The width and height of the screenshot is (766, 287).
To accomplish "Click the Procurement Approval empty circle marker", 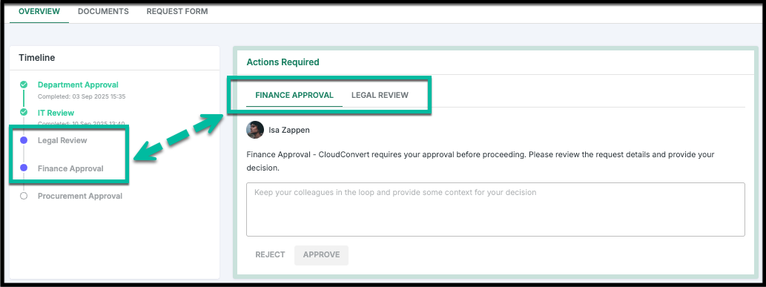I will (24, 196).
